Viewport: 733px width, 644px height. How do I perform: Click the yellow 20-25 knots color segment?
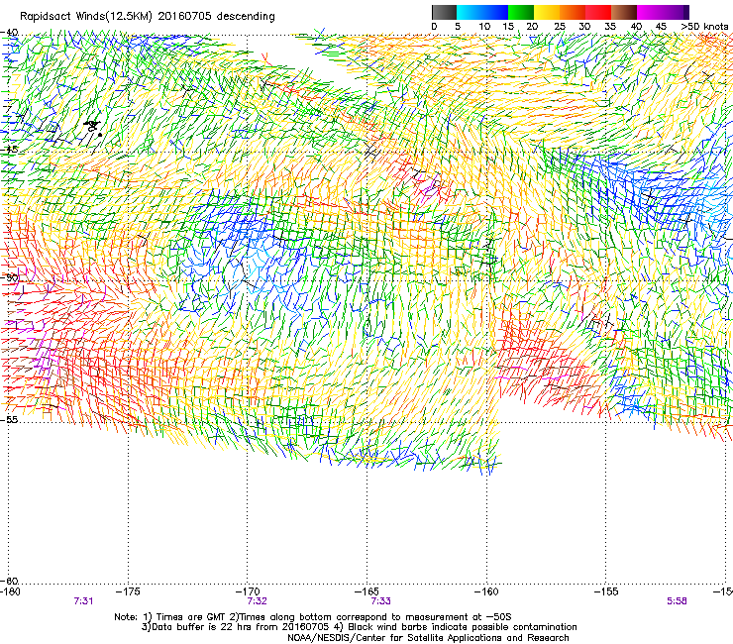pyautogui.click(x=547, y=12)
